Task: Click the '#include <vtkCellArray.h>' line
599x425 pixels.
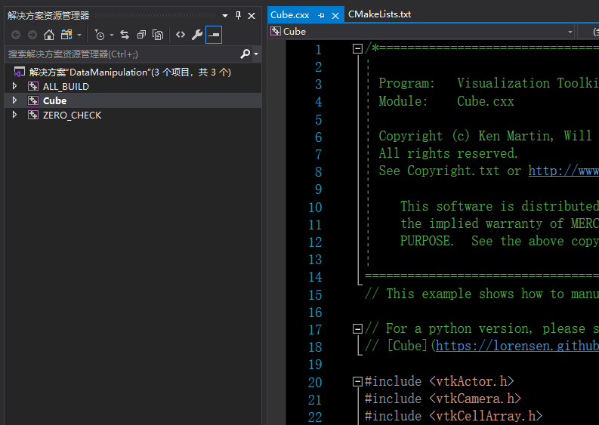Action: point(453,416)
